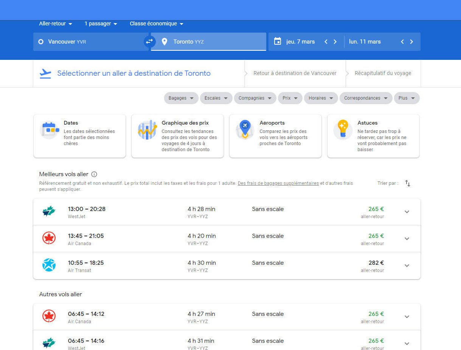Click the Astuces lightbulb icon
This screenshot has height=350, width=461.
click(343, 130)
